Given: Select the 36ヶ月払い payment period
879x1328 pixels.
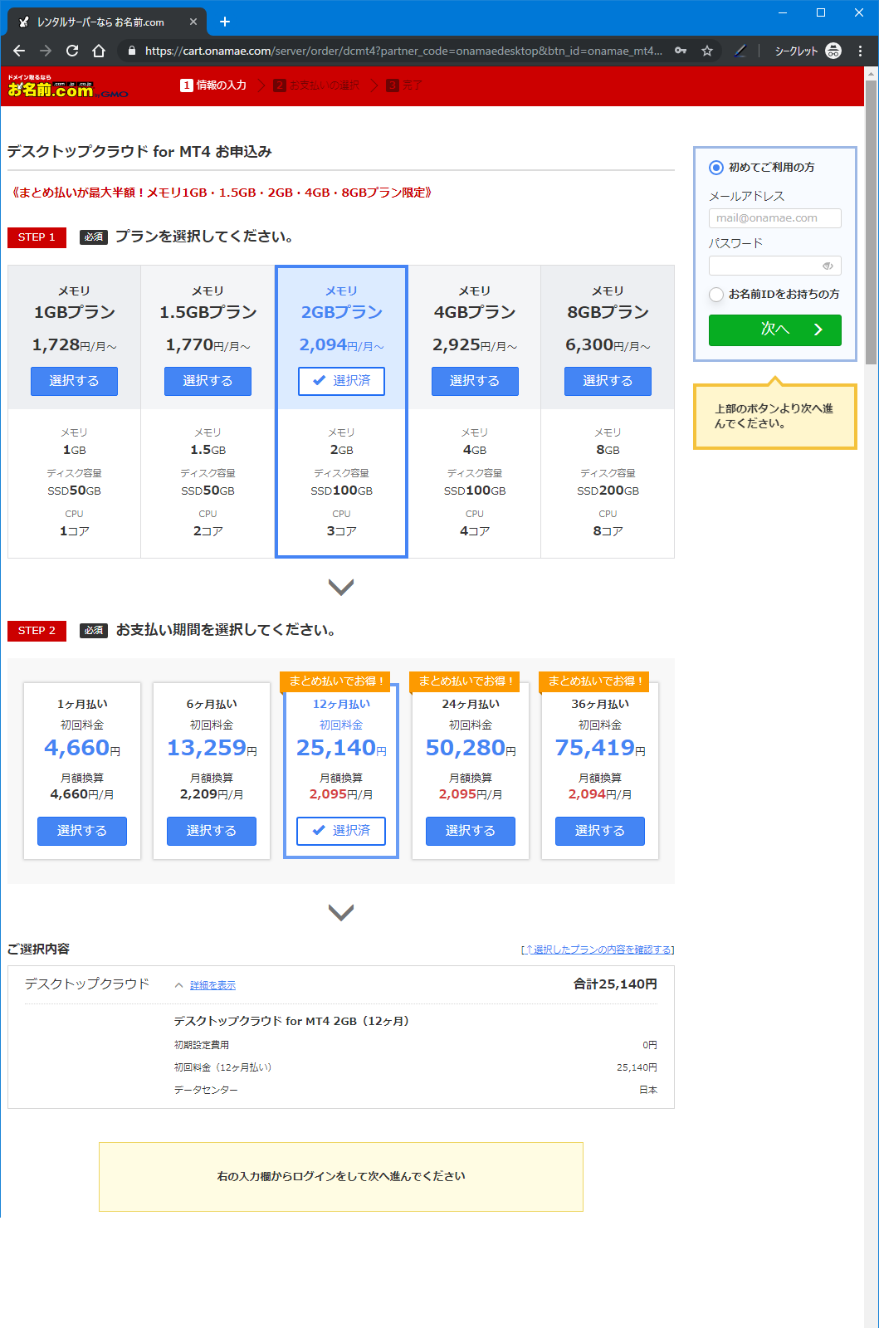Looking at the screenshot, I should [x=600, y=831].
